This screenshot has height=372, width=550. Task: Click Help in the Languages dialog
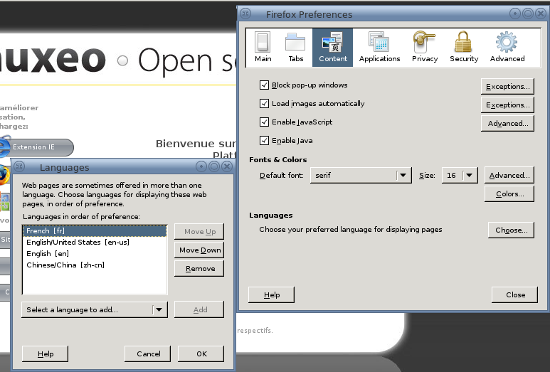[x=46, y=354]
